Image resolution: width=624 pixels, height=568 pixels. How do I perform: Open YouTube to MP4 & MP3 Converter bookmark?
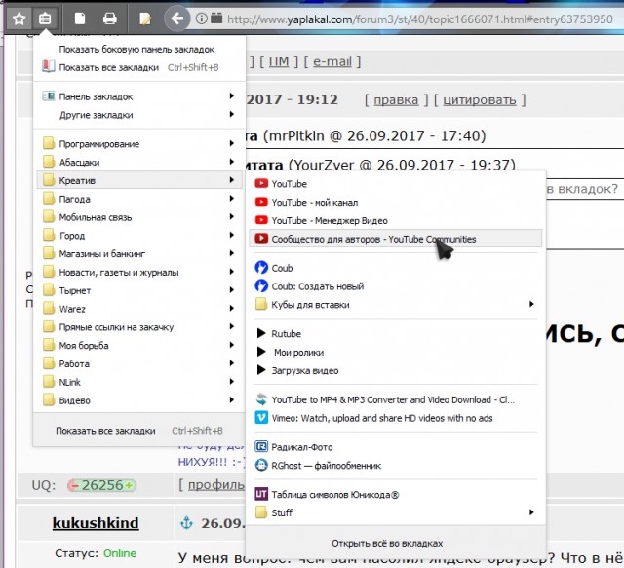click(396, 399)
